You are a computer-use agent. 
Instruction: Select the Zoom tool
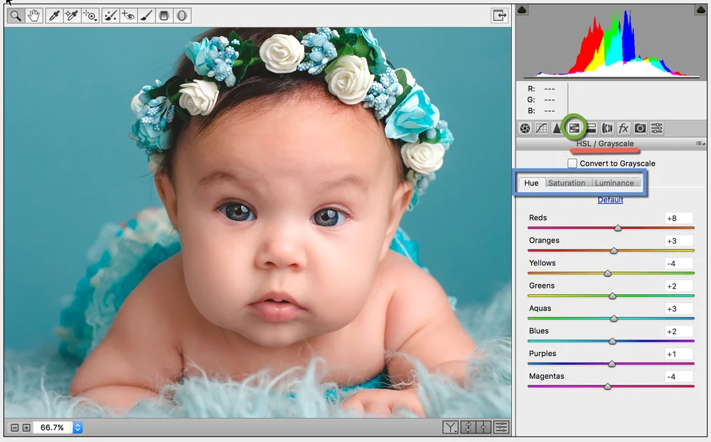point(16,15)
